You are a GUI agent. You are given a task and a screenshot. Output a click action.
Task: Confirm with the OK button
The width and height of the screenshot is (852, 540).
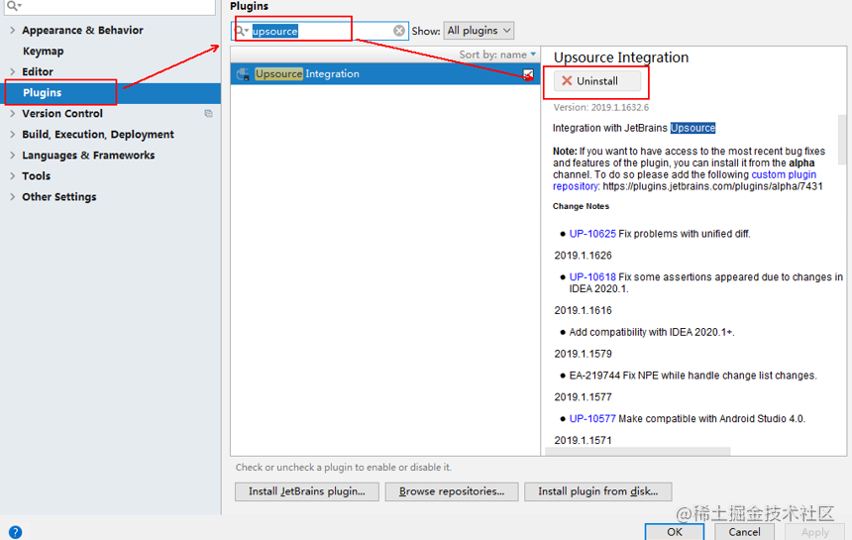coord(675,532)
